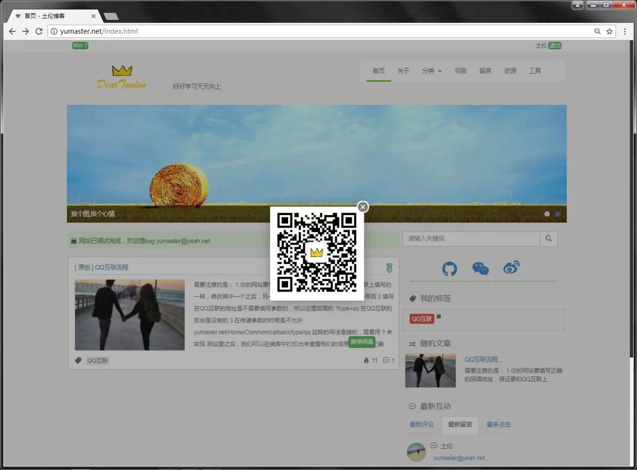Click the notice icon before 网站已调试完成
The image size is (637, 470).
click(x=74, y=241)
